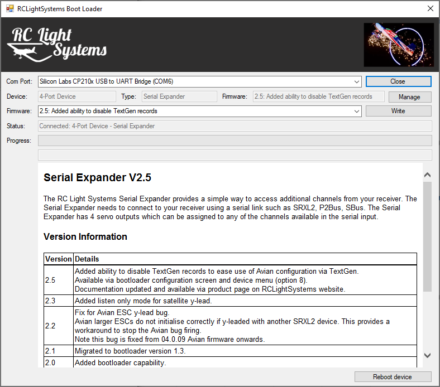Screen dimensions: 440x387
Task: Click the night-flying aircraft banner image
Action: point(398,45)
